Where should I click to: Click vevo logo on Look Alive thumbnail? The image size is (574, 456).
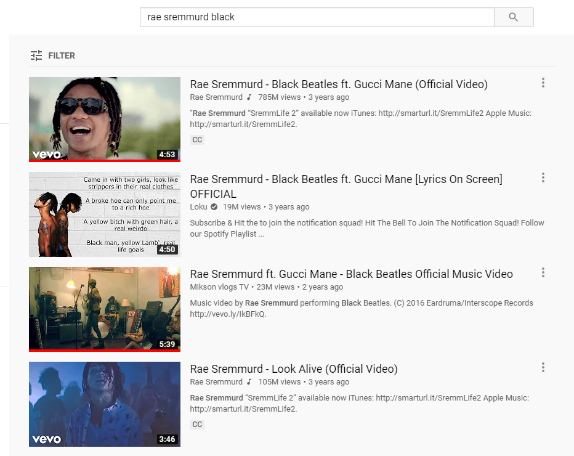click(46, 439)
